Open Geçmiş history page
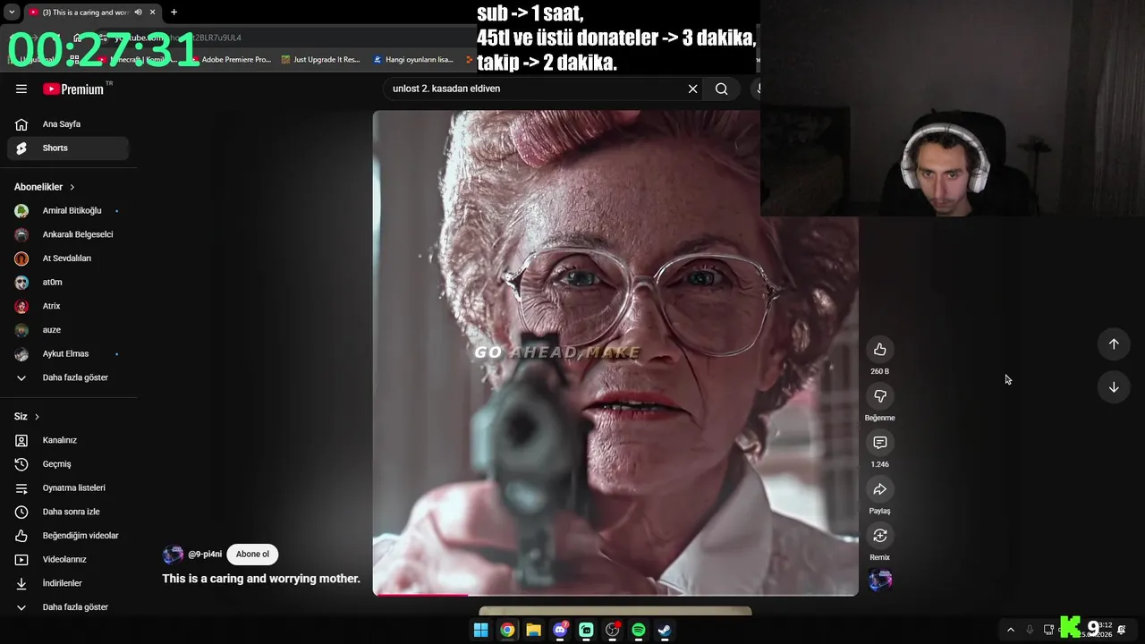This screenshot has width=1145, height=644. [68, 464]
